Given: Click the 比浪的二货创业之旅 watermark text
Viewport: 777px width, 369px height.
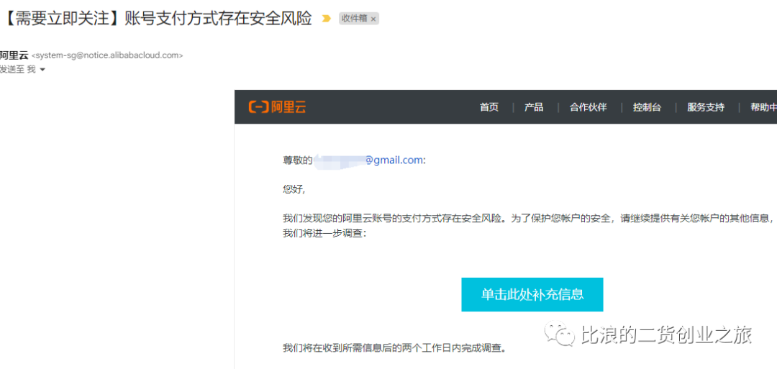Looking at the screenshot, I should coord(666,335).
